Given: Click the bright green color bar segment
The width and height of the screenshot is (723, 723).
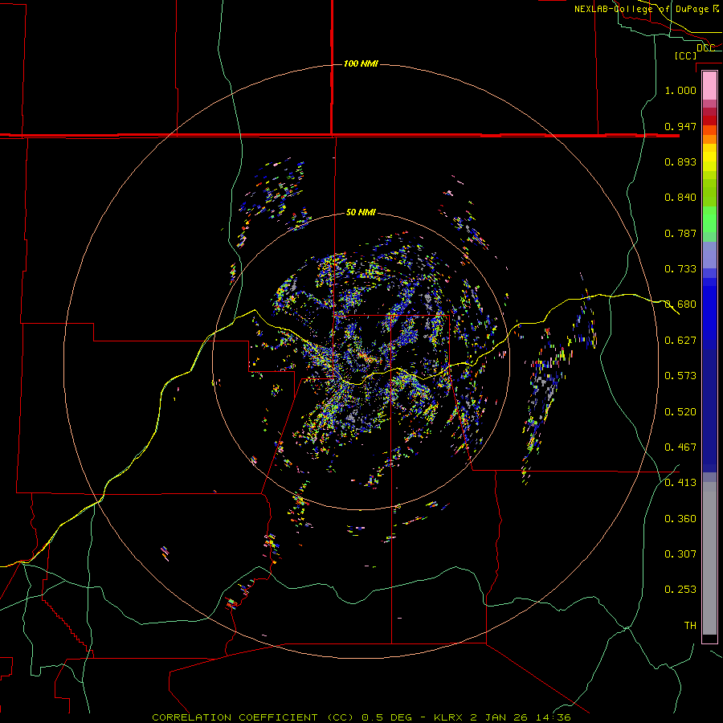Looking at the screenshot, I should point(709,219).
